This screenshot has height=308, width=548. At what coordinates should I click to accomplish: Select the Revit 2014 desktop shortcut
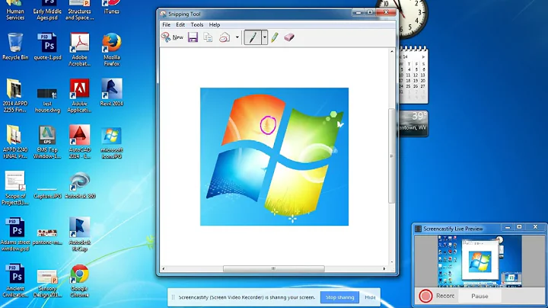pyautogui.click(x=111, y=92)
